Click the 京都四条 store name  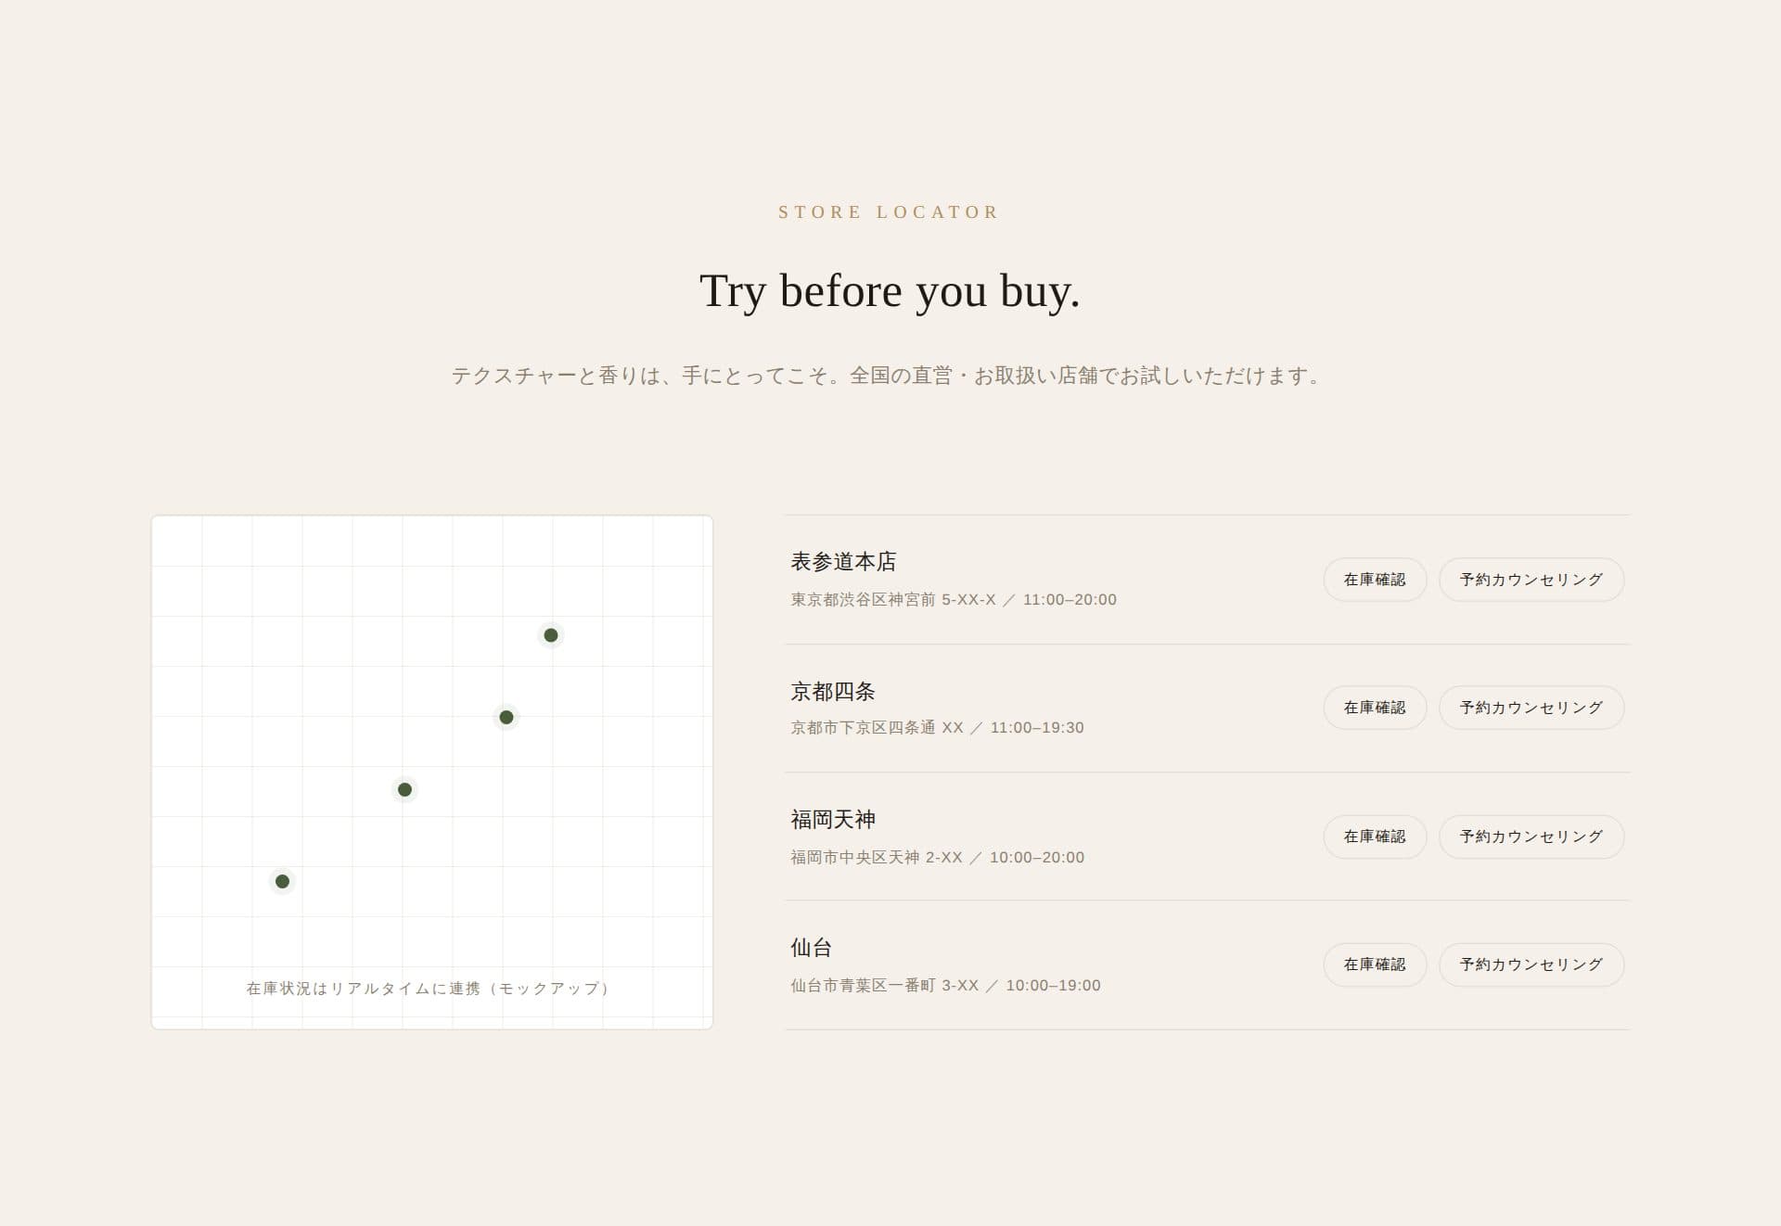(x=833, y=691)
